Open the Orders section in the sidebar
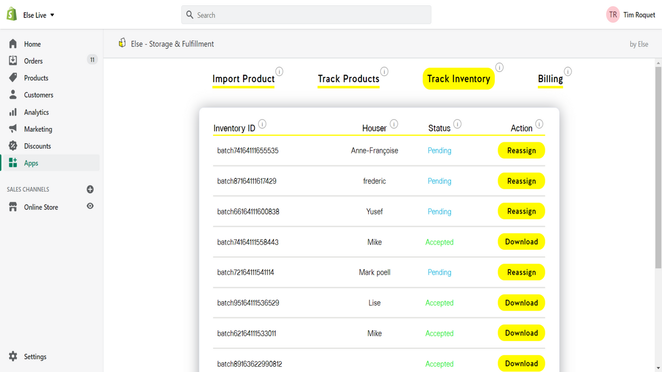 tap(34, 60)
